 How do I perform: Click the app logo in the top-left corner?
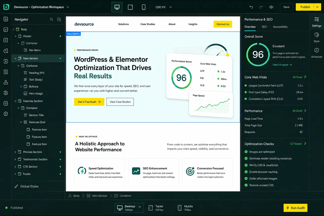pos(6,7)
